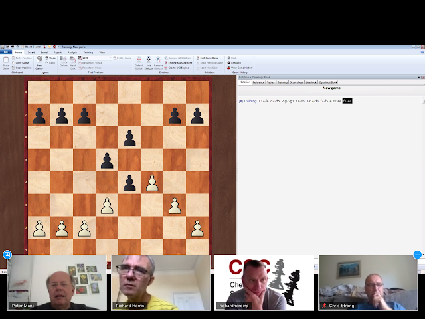Switch to the Training ribbon tab
Image resolution: width=425 pixels, height=319 pixels.
88,53
